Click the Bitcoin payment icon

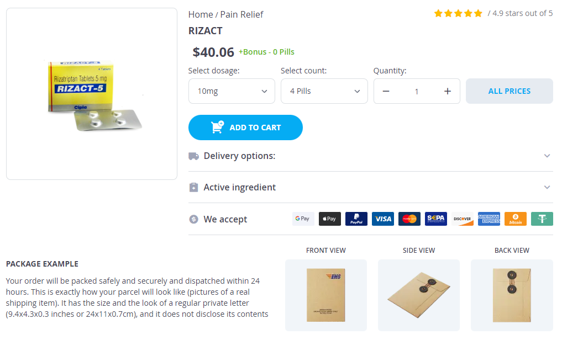coord(516,219)
